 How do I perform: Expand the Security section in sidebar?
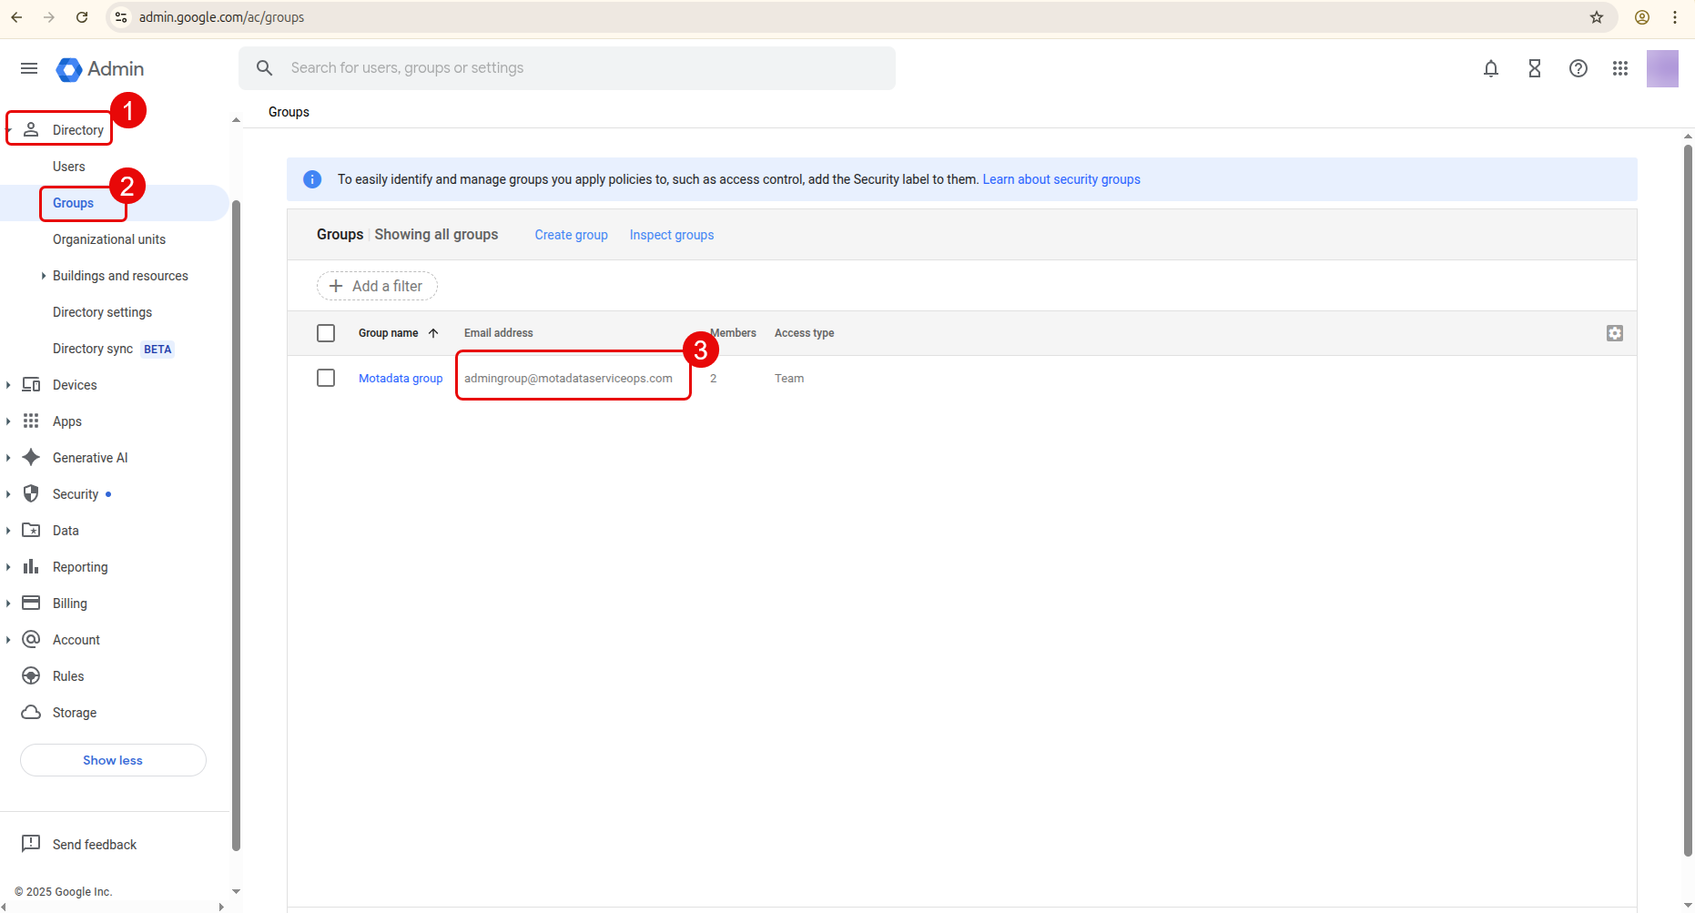point(8,494)
